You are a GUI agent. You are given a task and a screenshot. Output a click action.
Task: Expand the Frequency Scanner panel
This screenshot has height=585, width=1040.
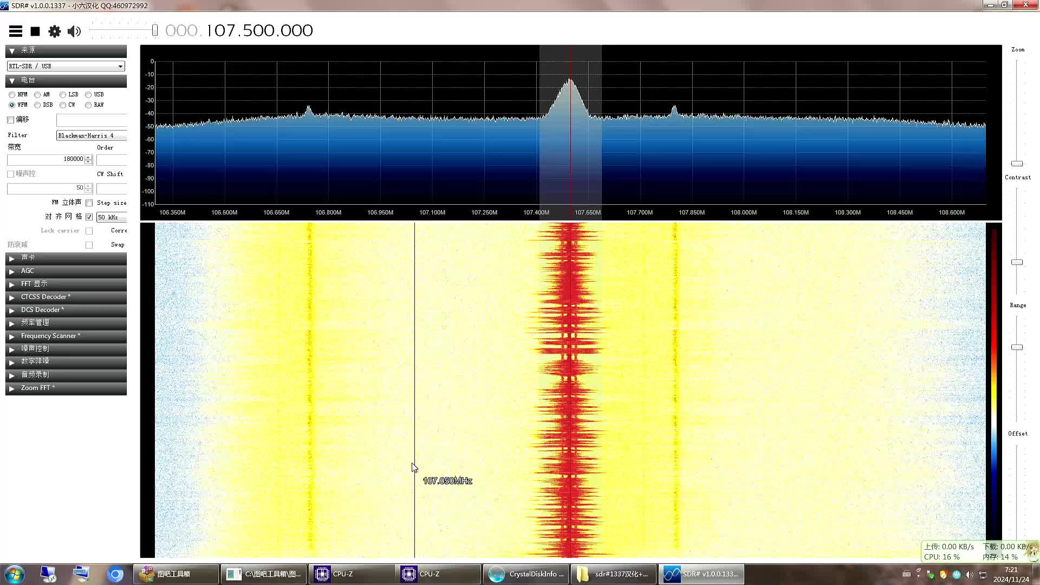pyautogui.click(x=66, y=336)
